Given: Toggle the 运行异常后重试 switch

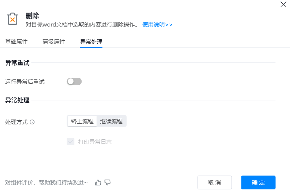Looking at the screenshot, I should pyautogui.click(x=74, y=81).
